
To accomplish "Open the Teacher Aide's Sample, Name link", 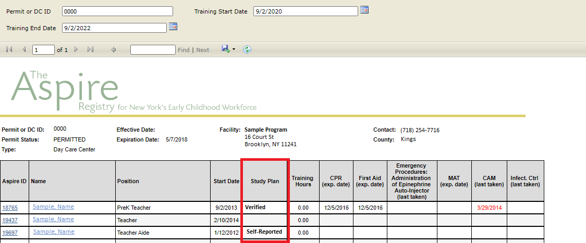I will click(x=53, y=232).
